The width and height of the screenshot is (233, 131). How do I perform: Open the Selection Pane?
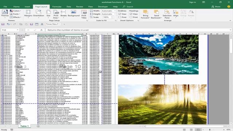point(167,14)
